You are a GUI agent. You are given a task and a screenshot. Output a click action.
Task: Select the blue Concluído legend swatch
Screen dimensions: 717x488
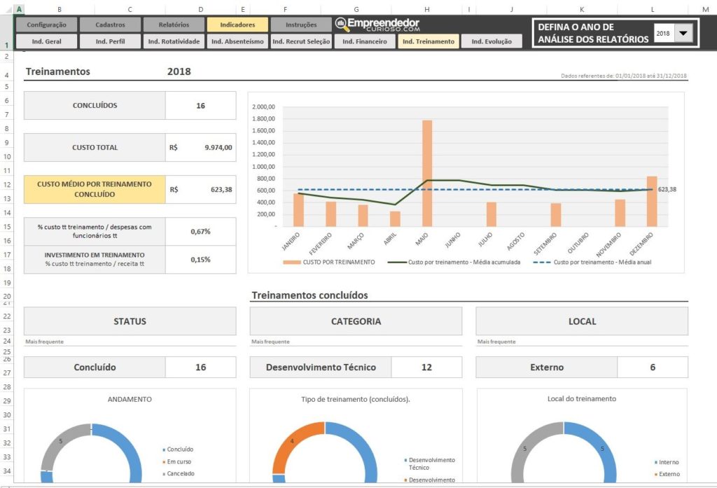tap(164, 449)
